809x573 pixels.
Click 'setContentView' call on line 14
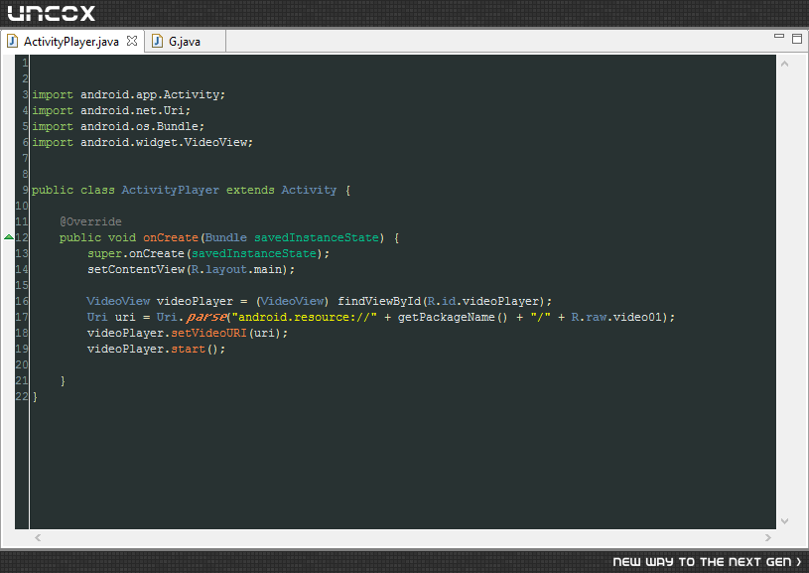136,269
